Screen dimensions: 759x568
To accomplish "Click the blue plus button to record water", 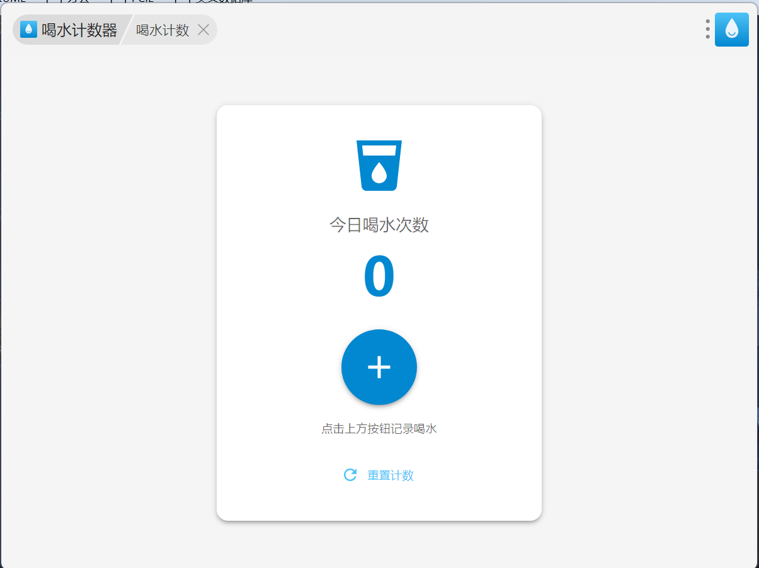I will click(x=379, y=366).
